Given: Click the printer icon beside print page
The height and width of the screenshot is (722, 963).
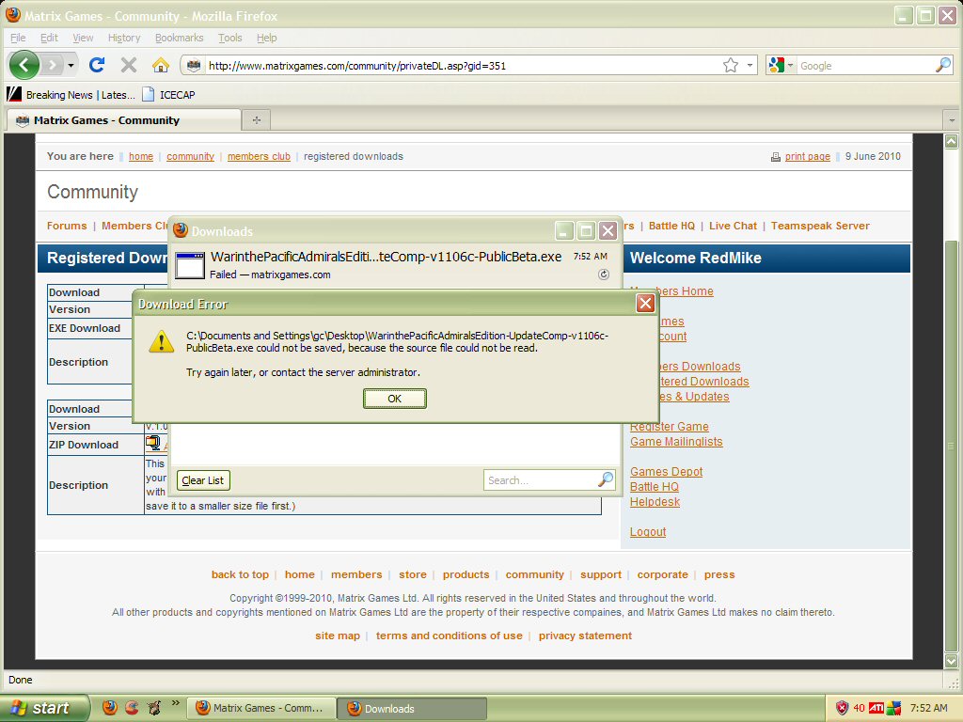Looking at the screenshot, I should point(776,157).
